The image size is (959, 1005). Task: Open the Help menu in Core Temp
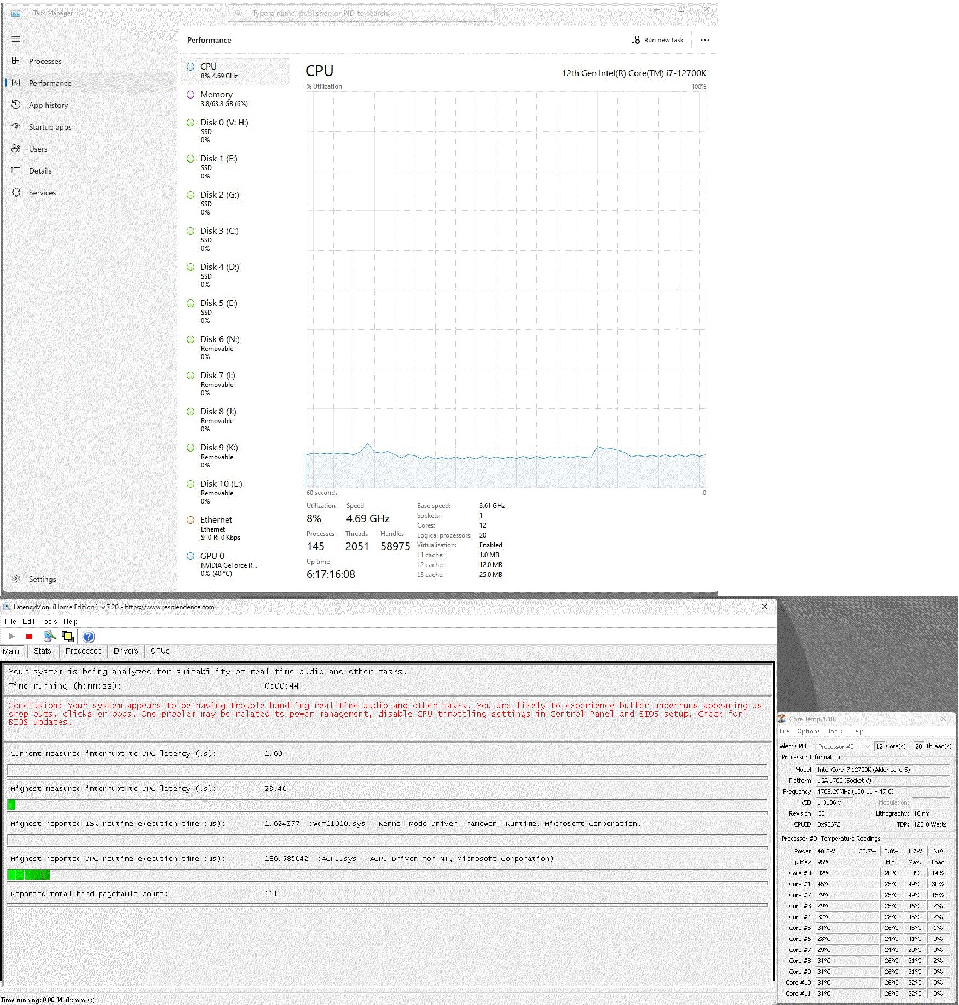(857, 731)
